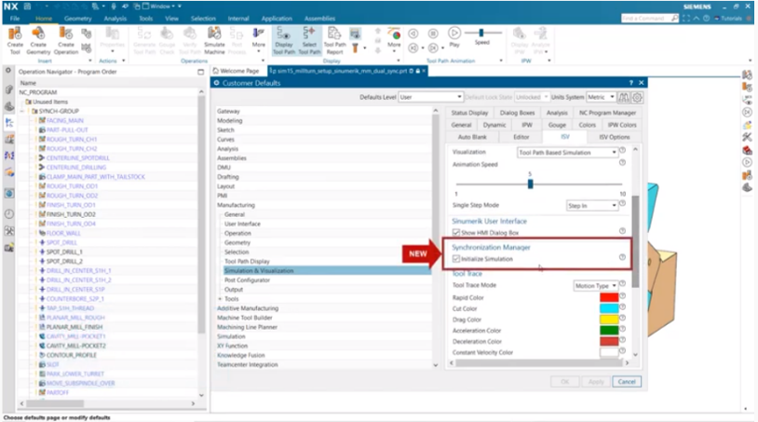Click the help icon beside Initialize Simulation
The height and width of the screenshot is (422, 758).
[623, 258]
